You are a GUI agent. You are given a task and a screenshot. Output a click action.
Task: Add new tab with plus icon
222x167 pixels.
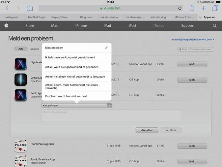click(204, 8)
